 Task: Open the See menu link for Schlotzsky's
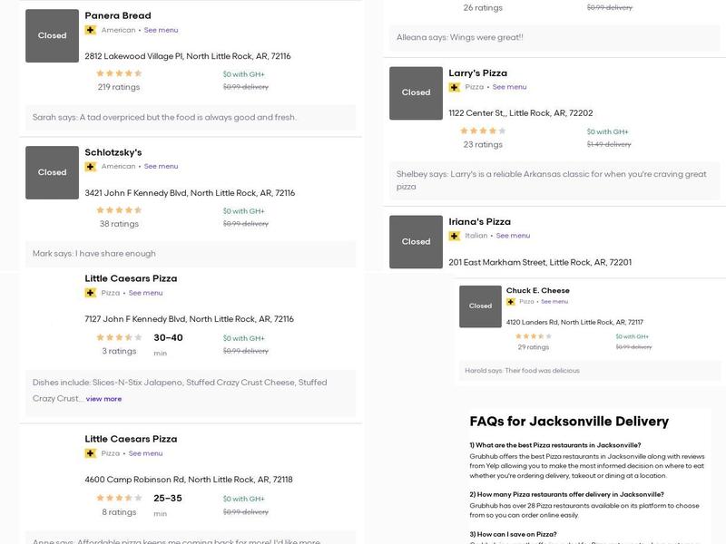pos(161,167)
